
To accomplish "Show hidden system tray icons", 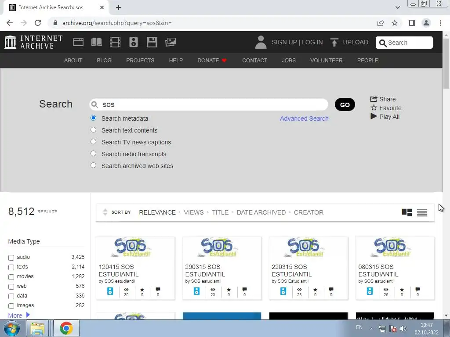I will point(371,329).
